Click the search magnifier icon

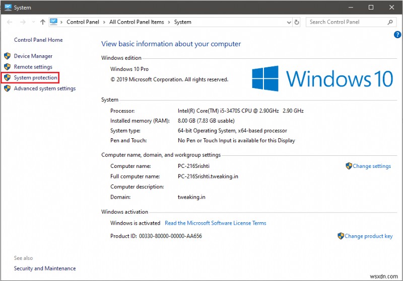pos(390,22)
